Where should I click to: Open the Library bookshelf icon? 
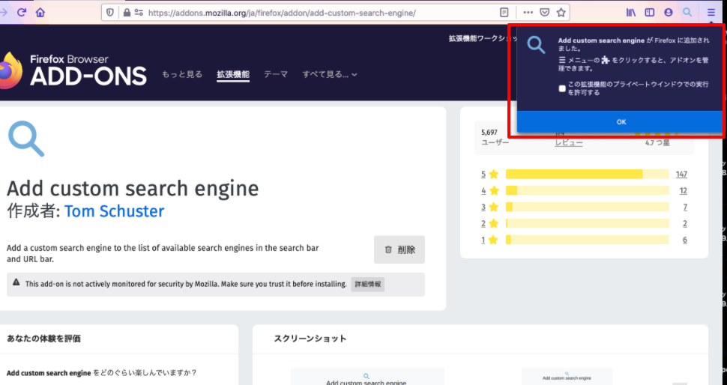(631, 13)
